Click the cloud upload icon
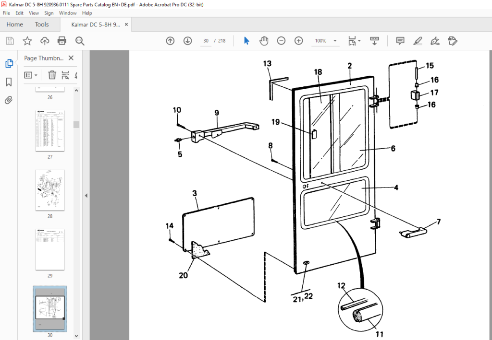 click(45, 41)
